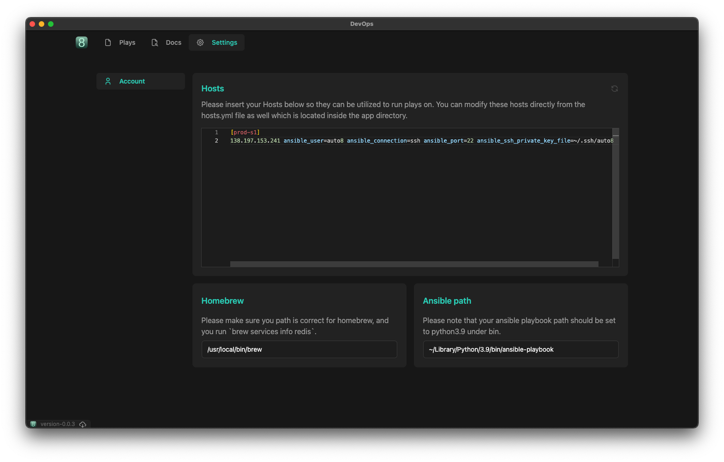724x462 pixels.
Task: Click the green fullscreen window button
Action: coord(51,24)
